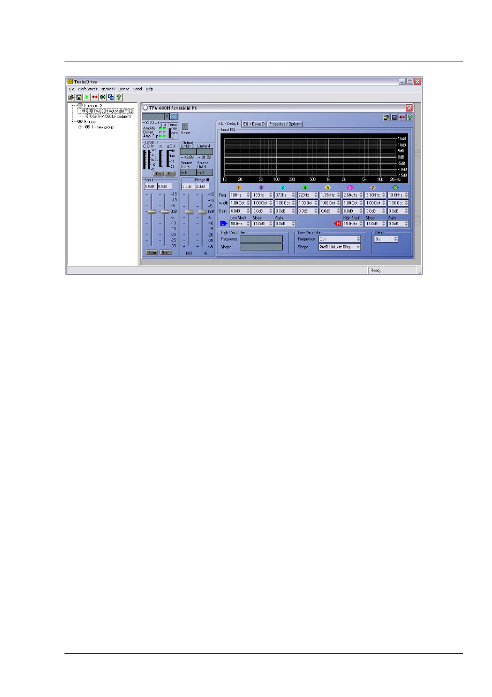The width and height of the screenshot is (492, 697).
Task: Click the blue Low Shelf L marker
Action: pos(223,224)
